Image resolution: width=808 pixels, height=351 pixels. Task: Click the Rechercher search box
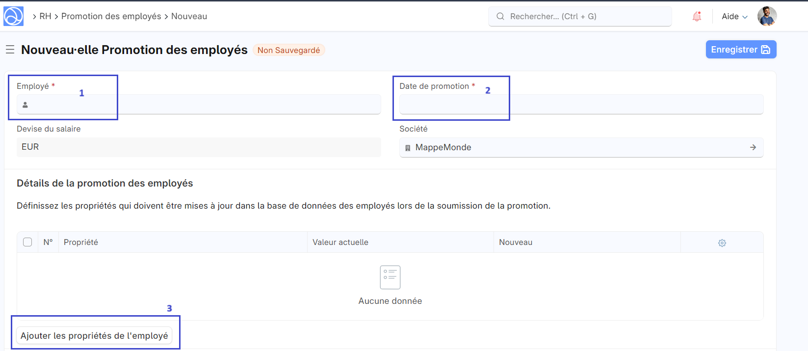click(x=580, y=16)
